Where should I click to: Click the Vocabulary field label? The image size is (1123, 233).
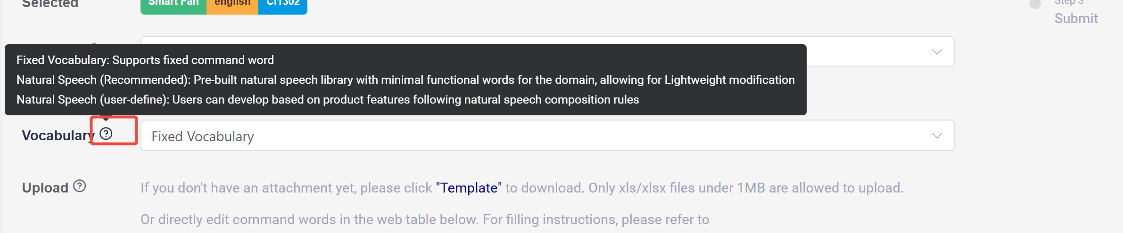58,136
